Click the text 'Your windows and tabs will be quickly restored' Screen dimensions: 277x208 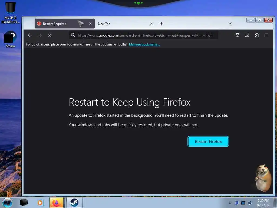tap(111, 125)
